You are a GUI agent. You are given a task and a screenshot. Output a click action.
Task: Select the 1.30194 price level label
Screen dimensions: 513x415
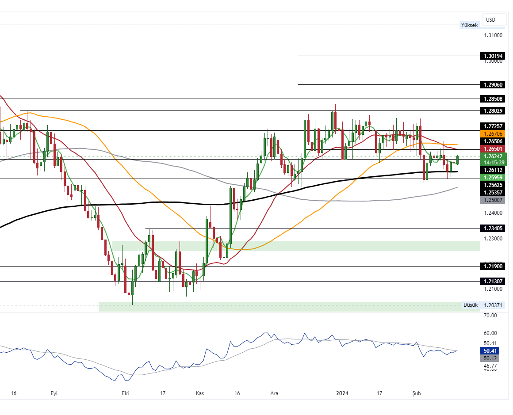click(493, 56)
